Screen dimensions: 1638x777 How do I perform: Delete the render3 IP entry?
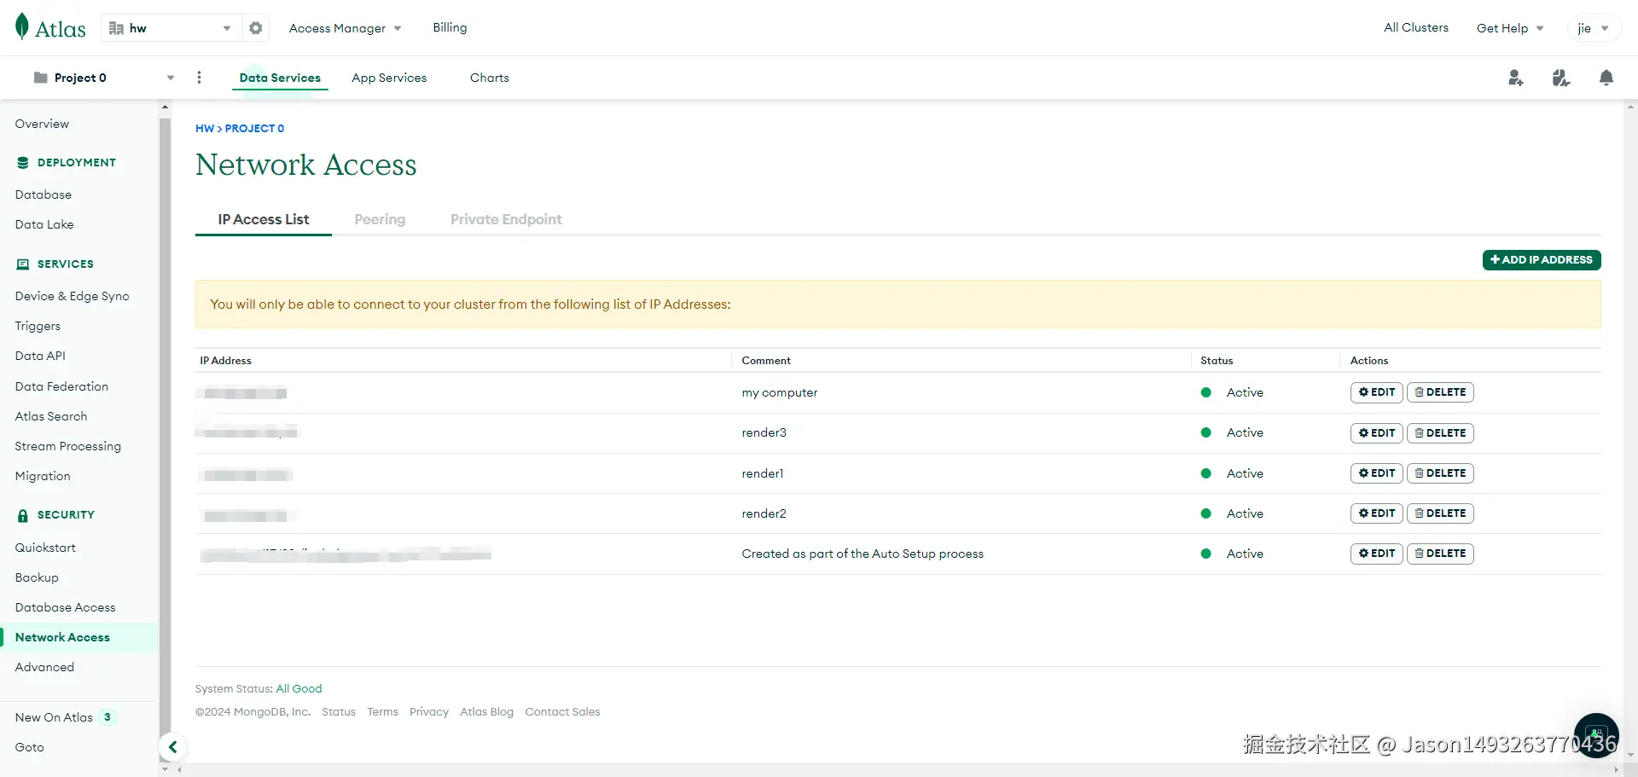pyautogui.click(x=1440, y=433)
